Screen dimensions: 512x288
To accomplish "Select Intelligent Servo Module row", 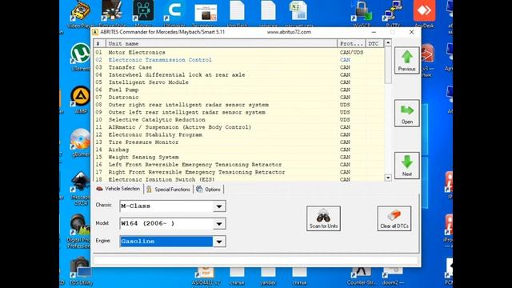I will tap(239, 82).
